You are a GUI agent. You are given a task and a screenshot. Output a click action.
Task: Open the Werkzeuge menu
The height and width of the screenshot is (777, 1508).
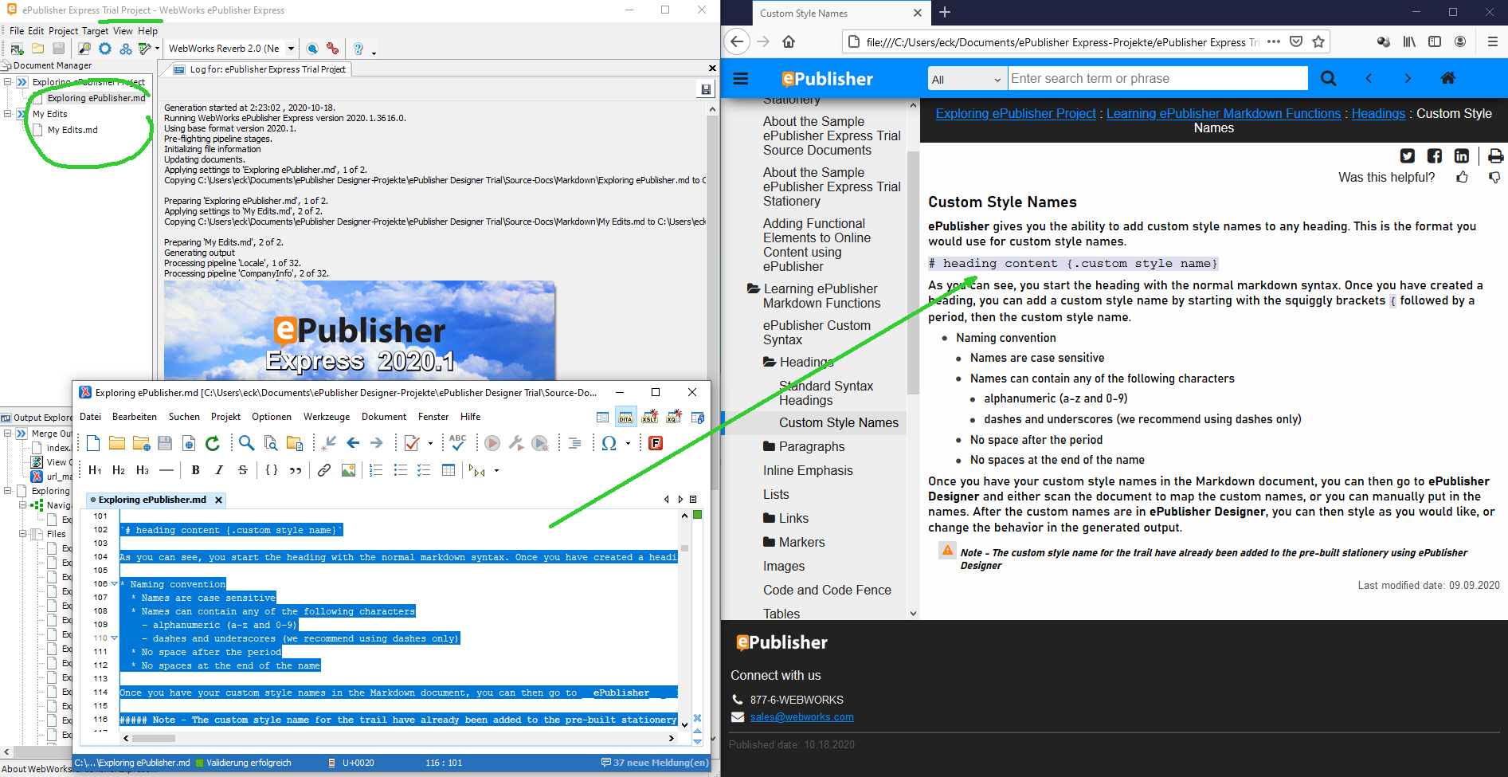pyautogui.click(x=327, y=417)
